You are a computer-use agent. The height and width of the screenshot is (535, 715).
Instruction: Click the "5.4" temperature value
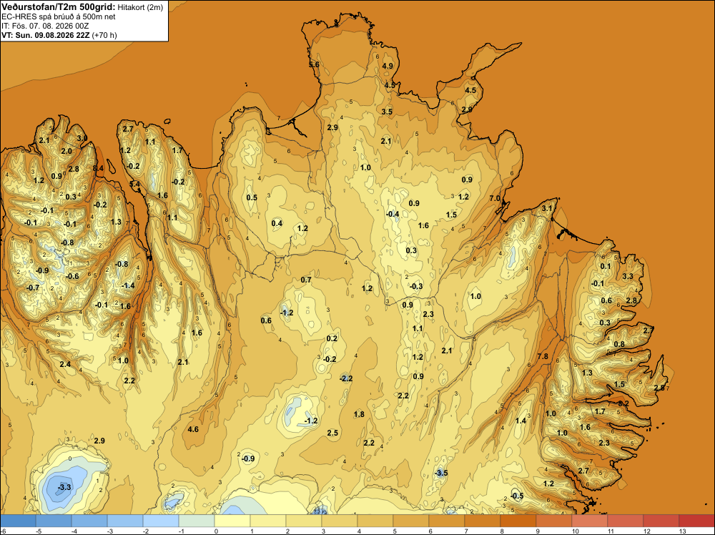135,185
